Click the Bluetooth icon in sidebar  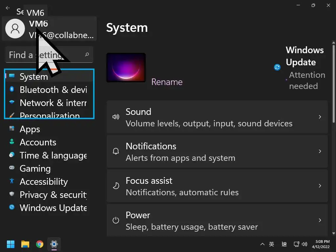[x=12, y=89]
